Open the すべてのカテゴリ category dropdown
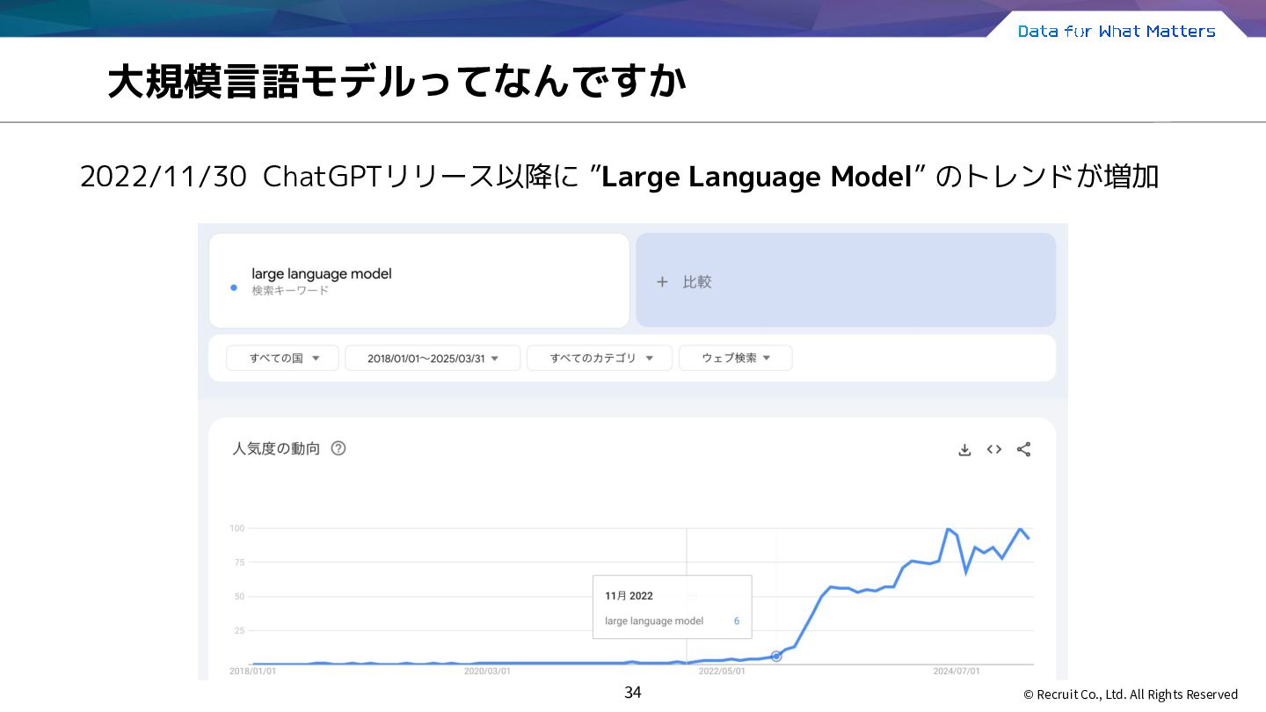The height and width of the screenshot is (712, 1266). click(600, 358)
